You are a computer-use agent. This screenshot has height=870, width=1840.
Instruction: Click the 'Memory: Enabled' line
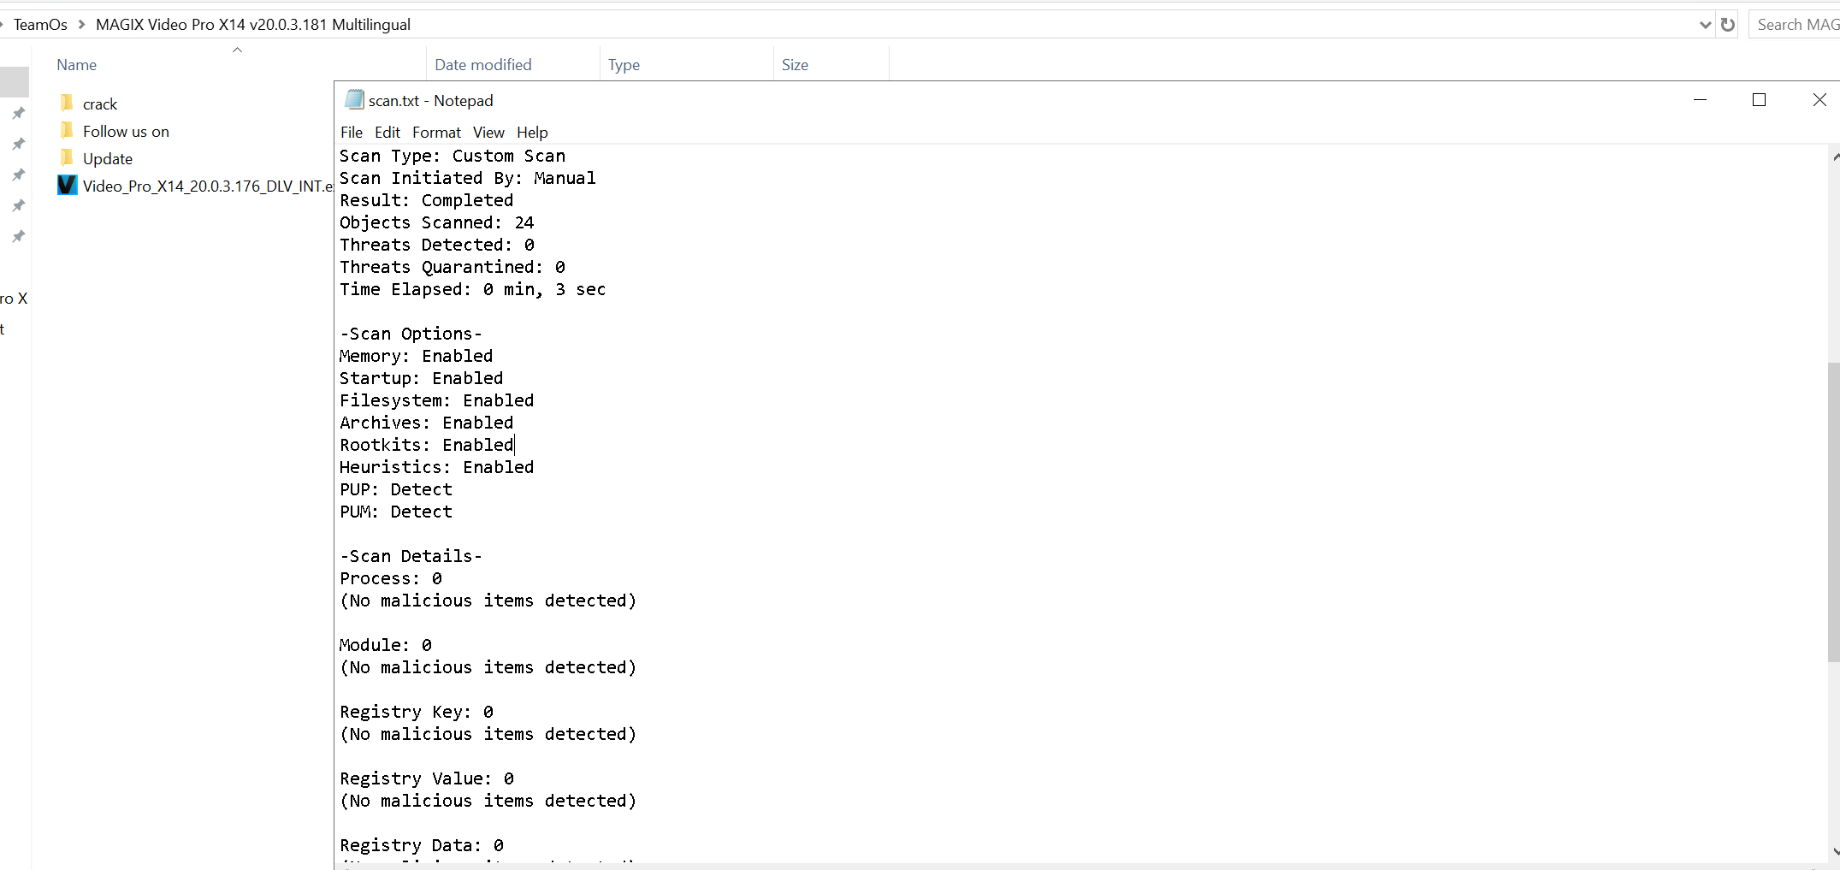[x=417, y=356]
